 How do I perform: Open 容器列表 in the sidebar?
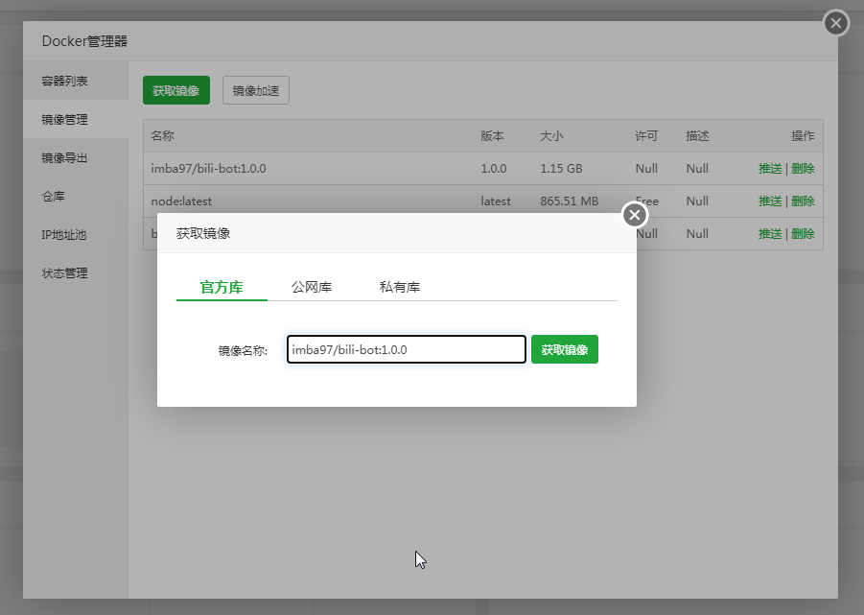point(65,82)
